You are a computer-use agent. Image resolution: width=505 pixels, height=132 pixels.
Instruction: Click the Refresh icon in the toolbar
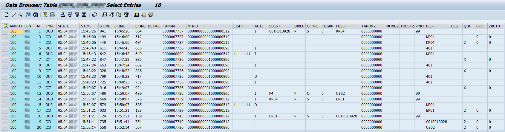[35, 15]
